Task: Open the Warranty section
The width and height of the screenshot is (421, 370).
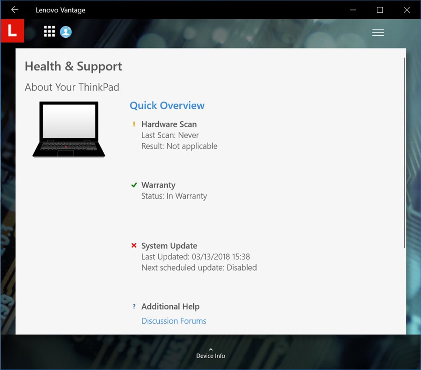Action: pyautogui.click(x=158, y=185)
